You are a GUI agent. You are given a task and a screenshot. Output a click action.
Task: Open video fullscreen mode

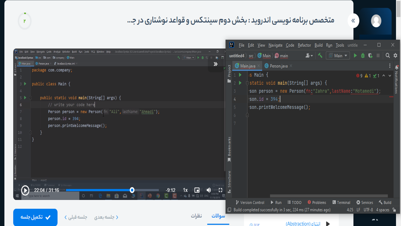[220, 190]
